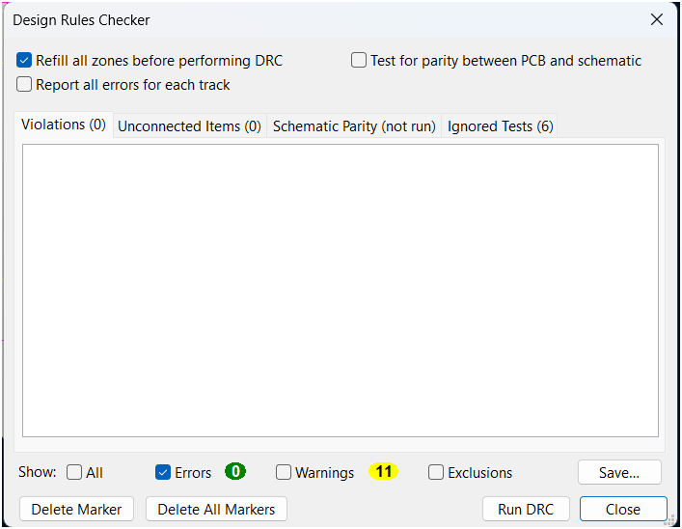The image size is (682, 529).
Task: Close the Design Rules Checker with X
Action: 656,19
